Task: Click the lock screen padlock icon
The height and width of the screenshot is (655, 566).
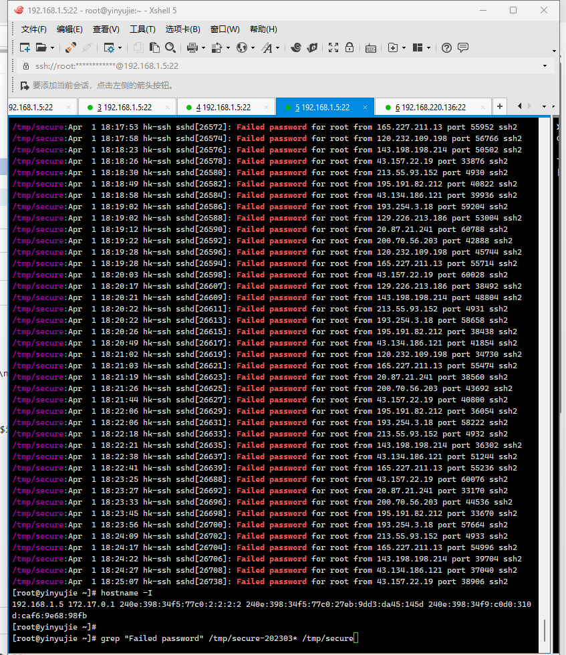Action: tap(349, 47)
